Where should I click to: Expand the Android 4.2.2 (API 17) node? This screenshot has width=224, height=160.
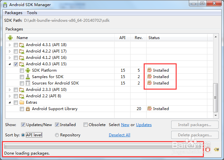[10, 51]
